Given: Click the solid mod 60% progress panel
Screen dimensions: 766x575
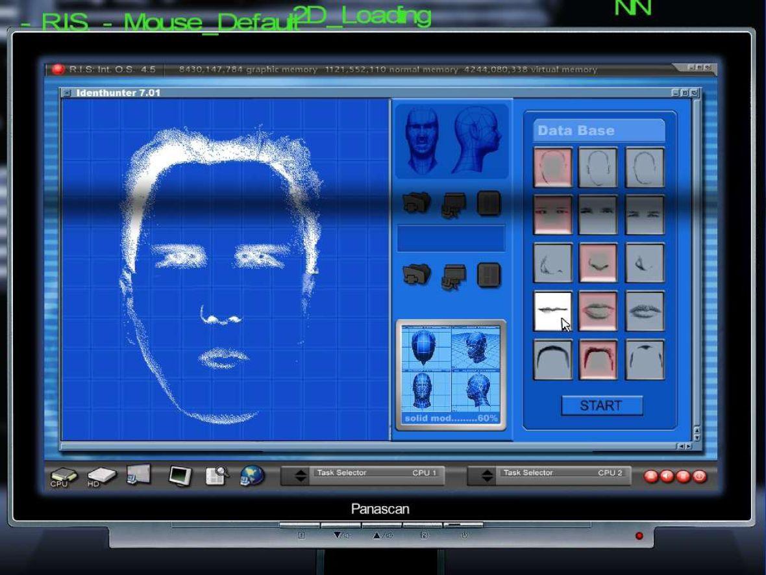Looking at the screenshot, I should (451, 375).
